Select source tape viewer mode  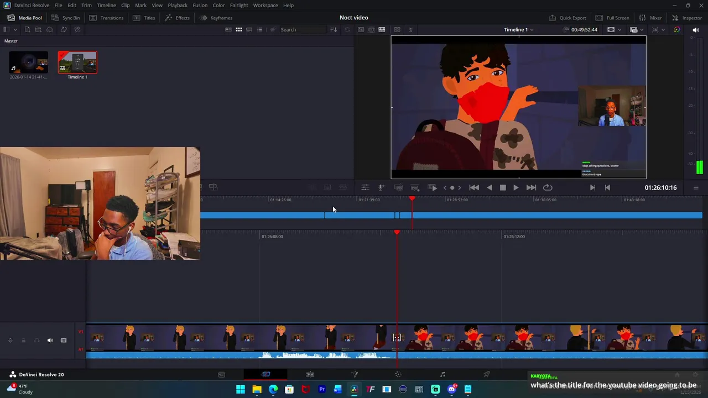pyautogui.click(x=371, y=29)
